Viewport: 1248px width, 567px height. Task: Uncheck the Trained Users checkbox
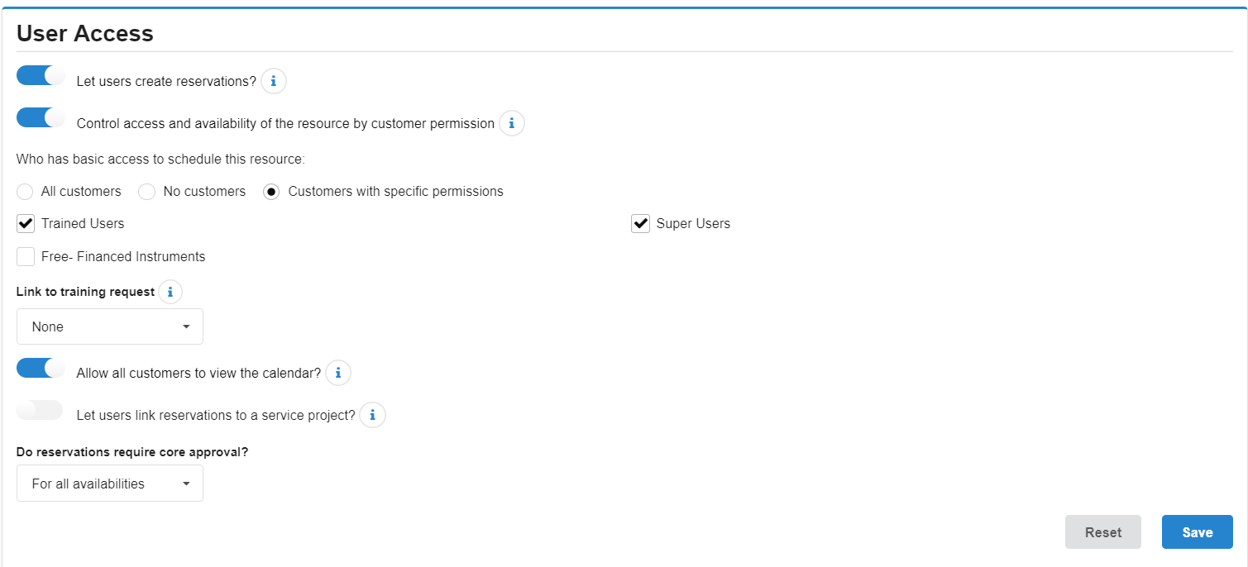(26, 224)
